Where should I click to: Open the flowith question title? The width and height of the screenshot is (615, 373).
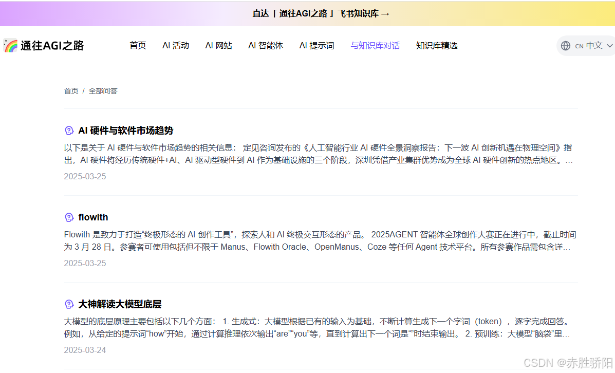93,217
